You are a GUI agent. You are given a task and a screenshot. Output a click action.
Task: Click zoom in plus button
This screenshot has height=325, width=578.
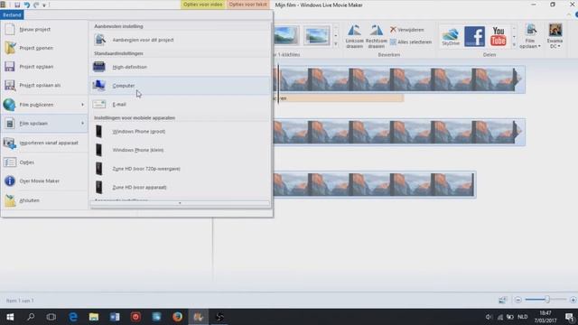tap(573, 300)
